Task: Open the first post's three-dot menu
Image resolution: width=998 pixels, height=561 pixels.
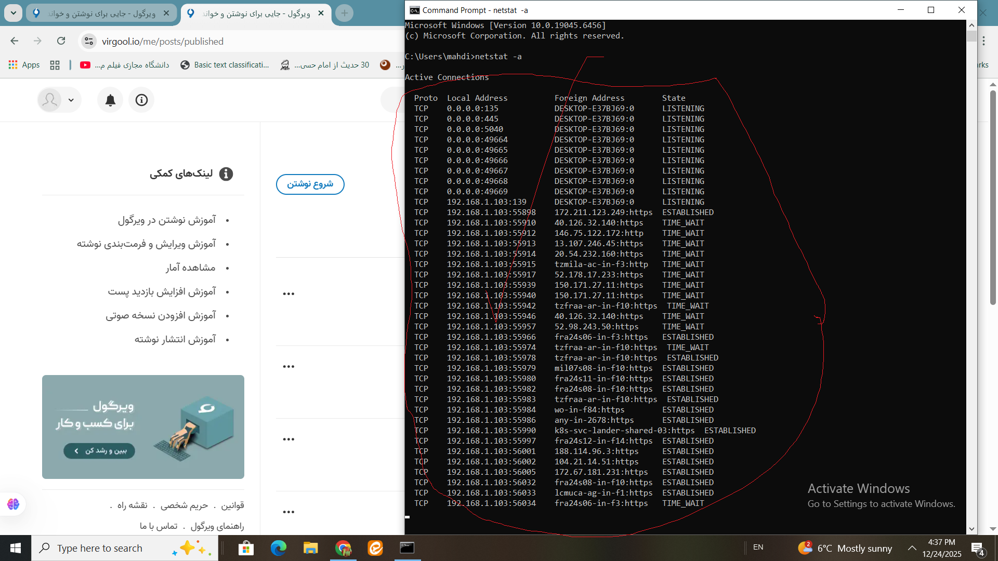Action: pos(288,294)
